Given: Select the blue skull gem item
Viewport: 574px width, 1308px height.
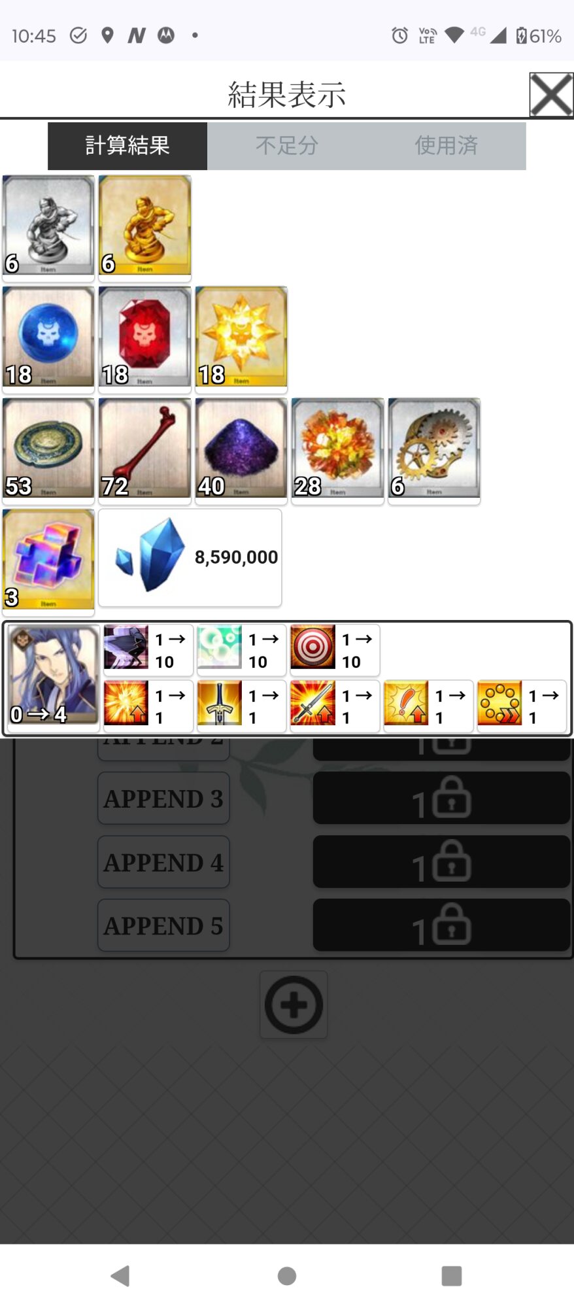Looking at the screenshot, I should 48,337.
